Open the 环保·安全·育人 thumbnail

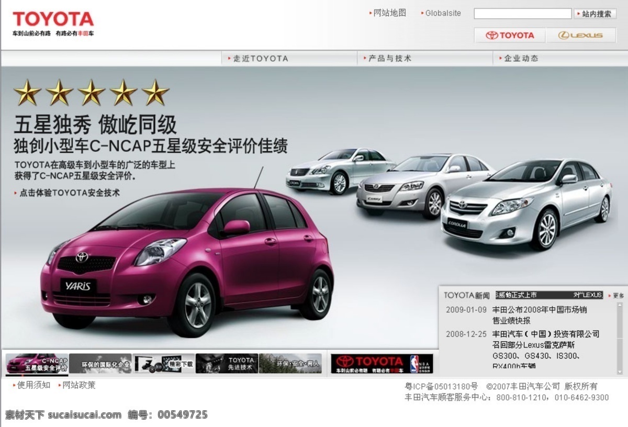(290, 364)
